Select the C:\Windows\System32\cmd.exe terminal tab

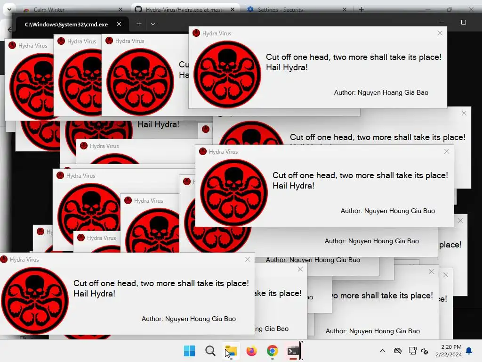[x=66, y=25]
